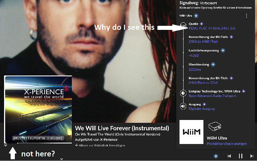Skip to the previous track
The image size is (257, 161).
point(229,156)
